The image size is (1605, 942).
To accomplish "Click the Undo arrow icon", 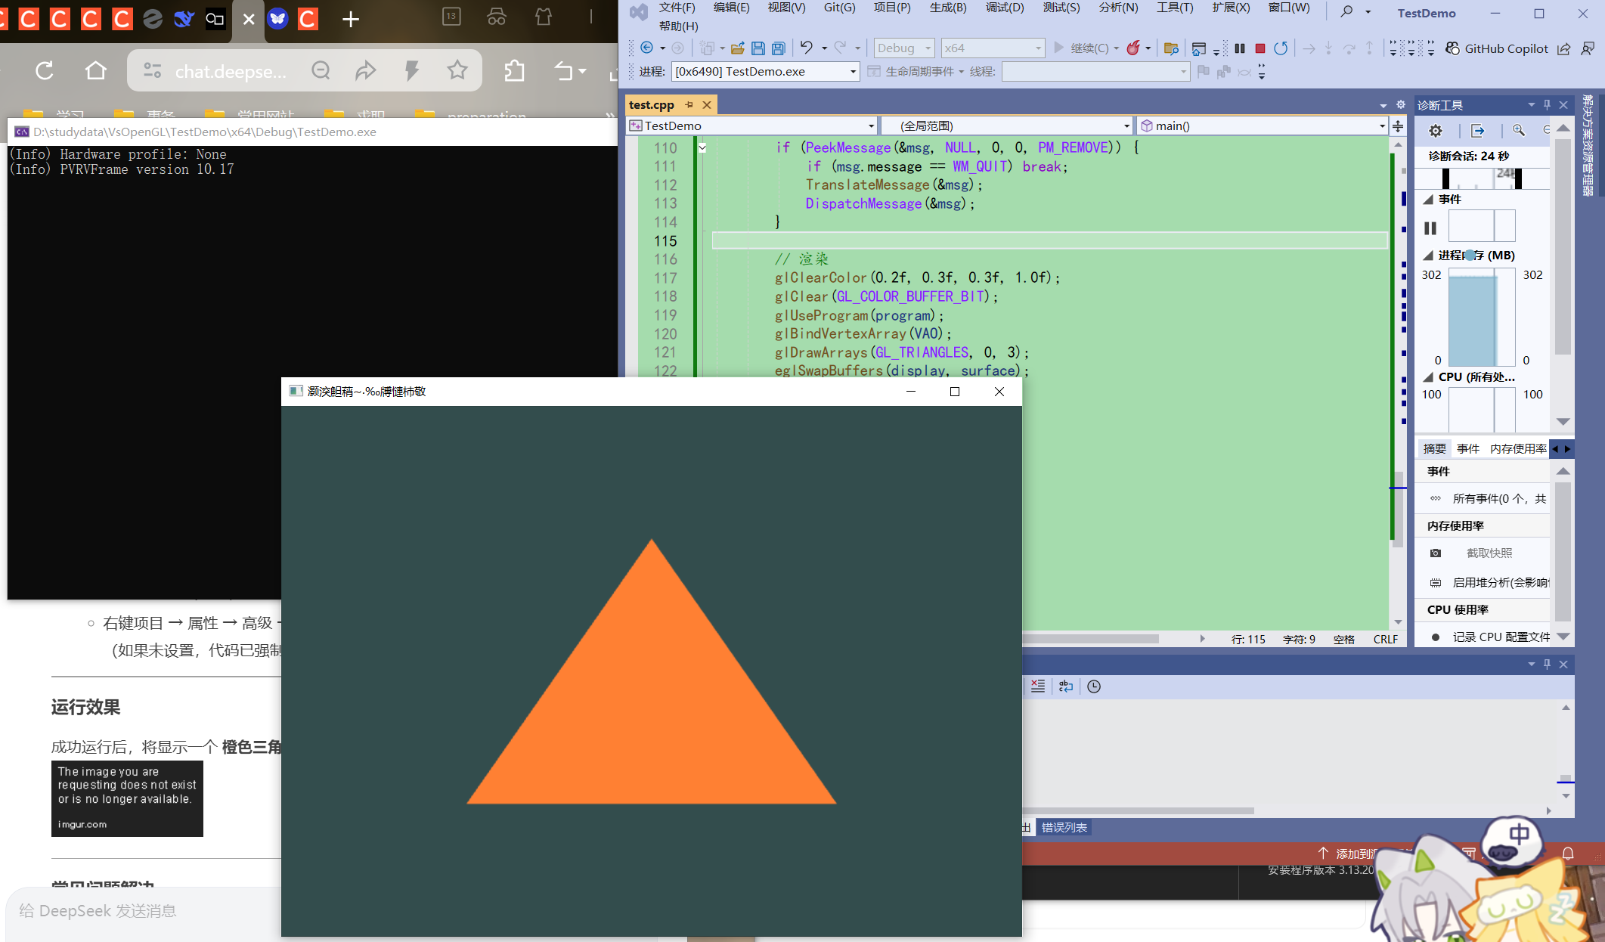I will point(806,48).
